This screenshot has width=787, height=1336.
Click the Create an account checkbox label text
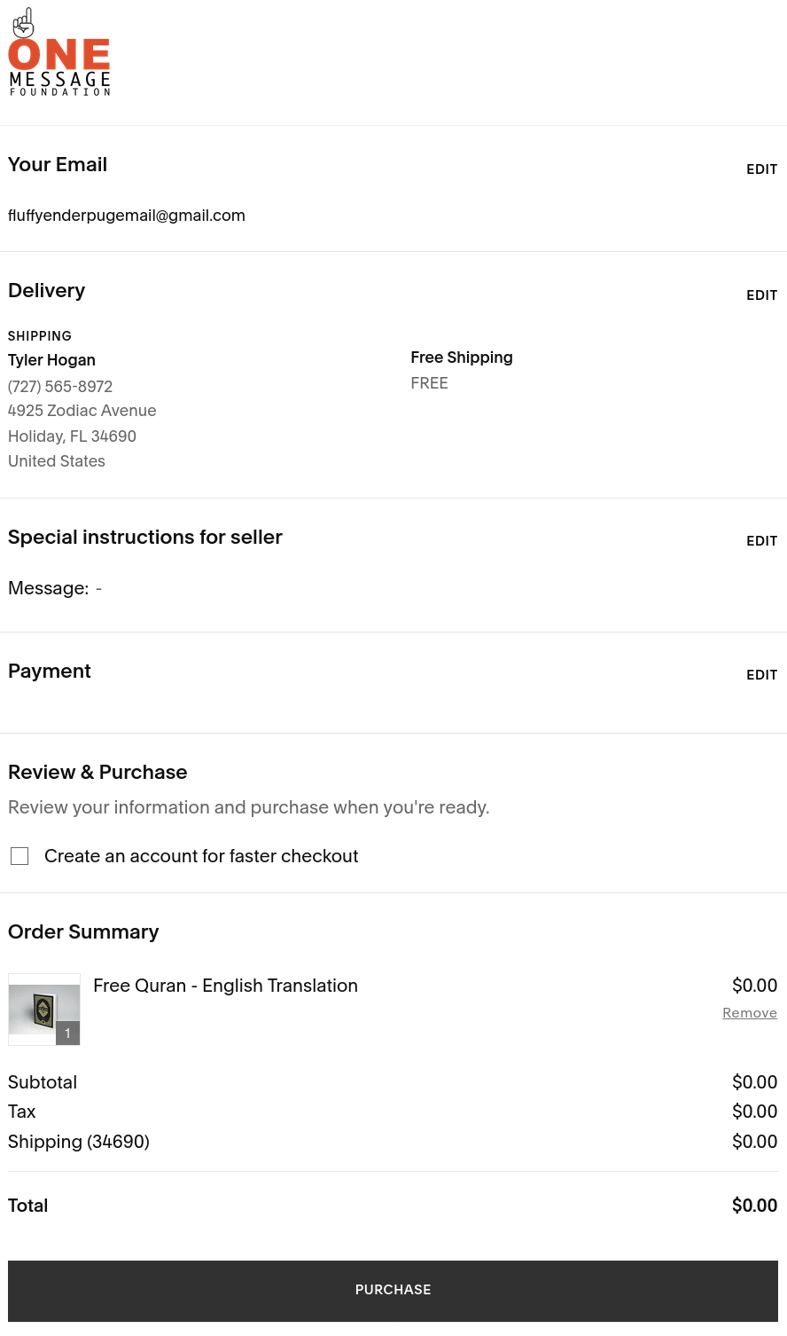click(201, 856)
